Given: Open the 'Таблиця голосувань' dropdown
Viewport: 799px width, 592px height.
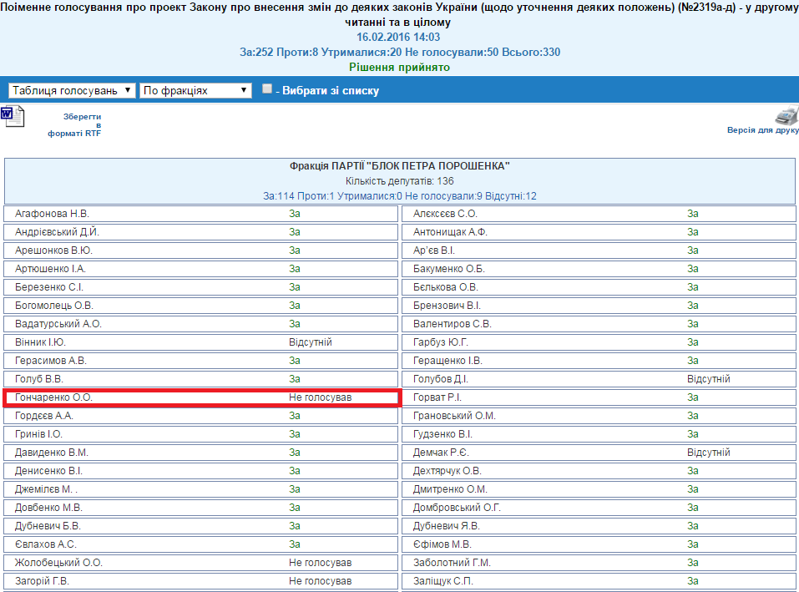Looking at the screenshot, I should [72, 90].
